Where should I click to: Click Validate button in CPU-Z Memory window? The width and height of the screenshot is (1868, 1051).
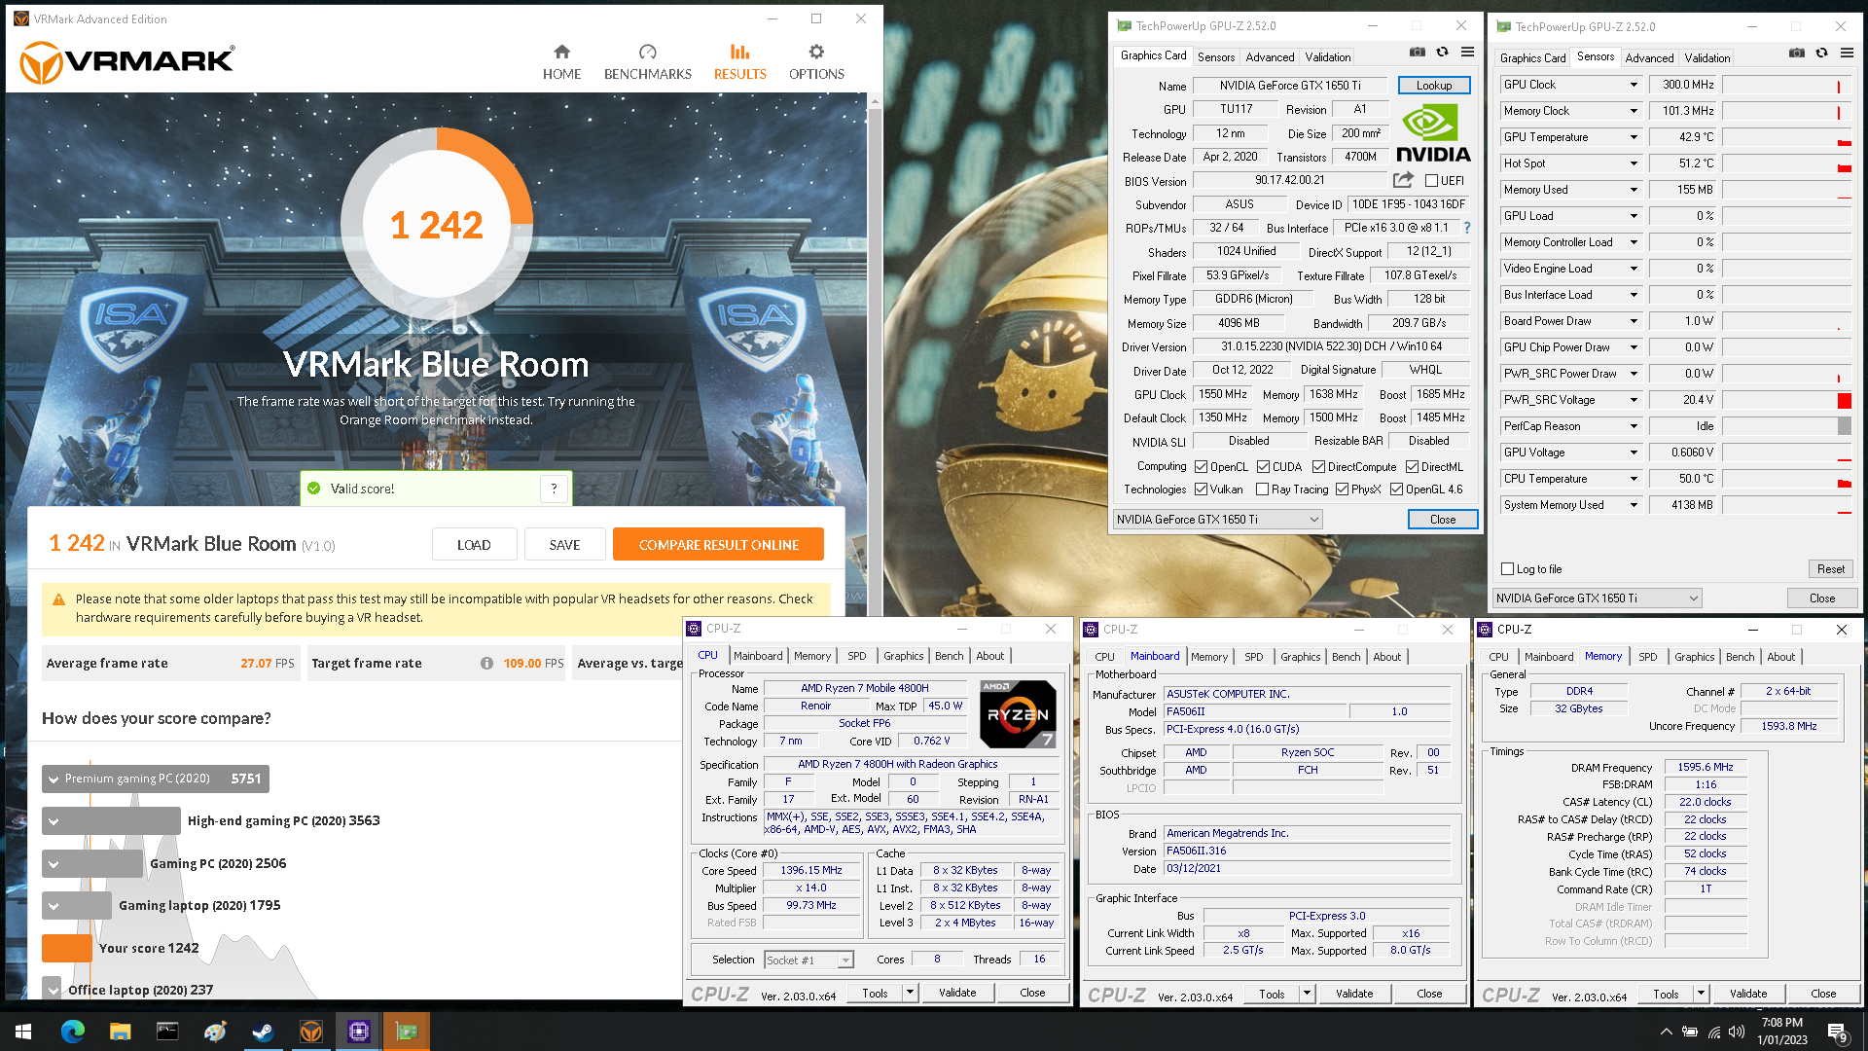(x=1748, y=994)
